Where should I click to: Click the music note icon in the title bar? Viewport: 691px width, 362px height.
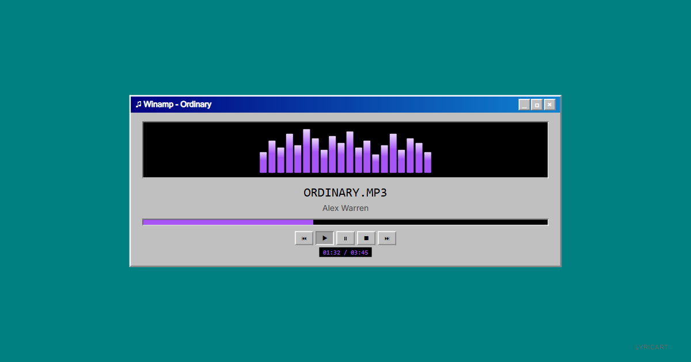pos(138,104)
